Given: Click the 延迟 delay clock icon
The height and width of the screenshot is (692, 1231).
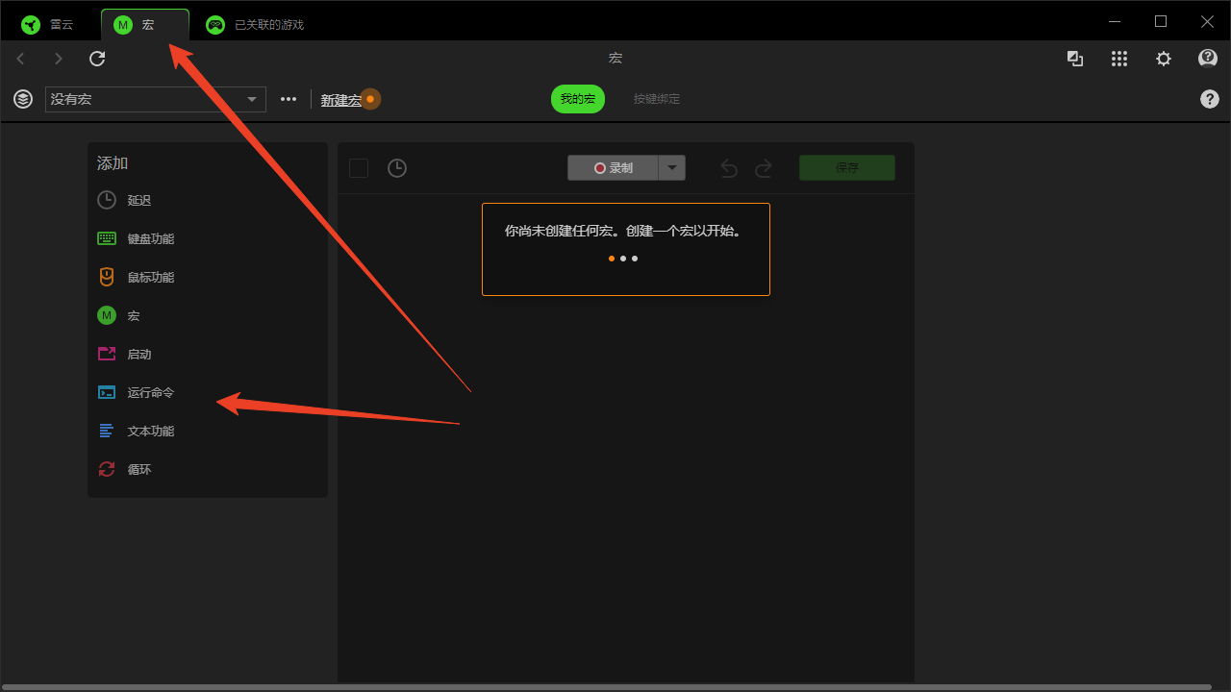Looking at the screenshot, I should [107, 200].
